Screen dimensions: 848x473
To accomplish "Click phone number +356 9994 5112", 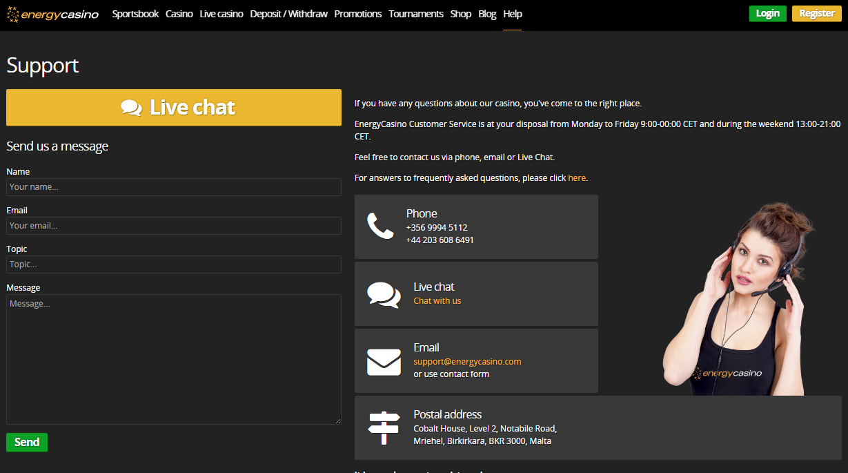I will pos(437,228).
